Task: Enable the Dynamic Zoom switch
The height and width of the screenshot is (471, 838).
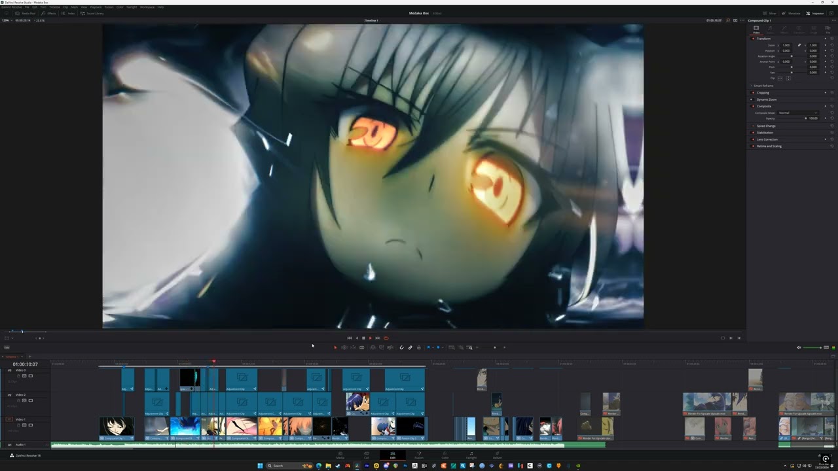Action: [752, 99]
